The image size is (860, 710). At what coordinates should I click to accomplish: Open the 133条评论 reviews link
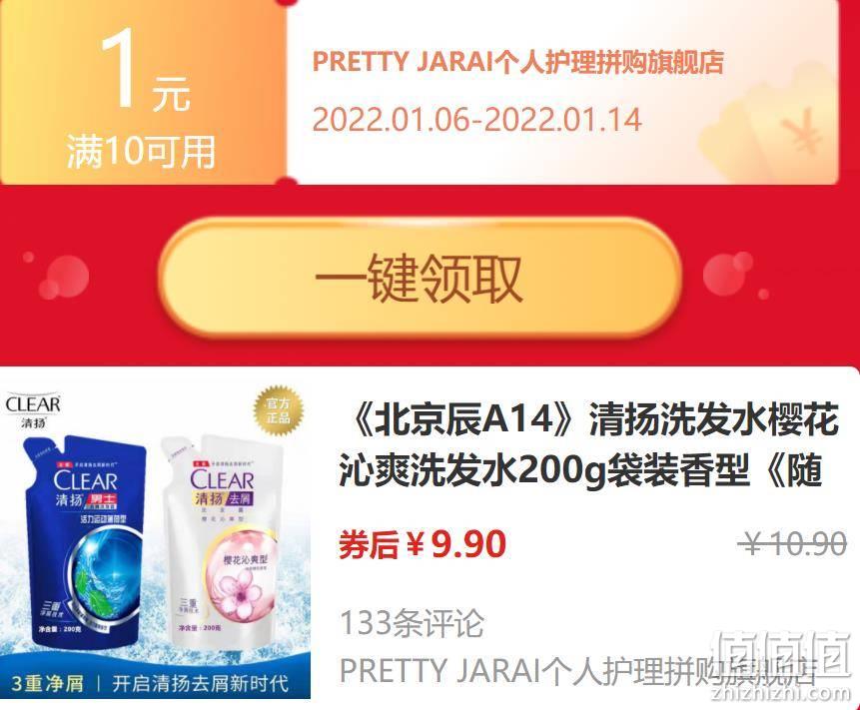pyautogui.click(x=412, y=623)
